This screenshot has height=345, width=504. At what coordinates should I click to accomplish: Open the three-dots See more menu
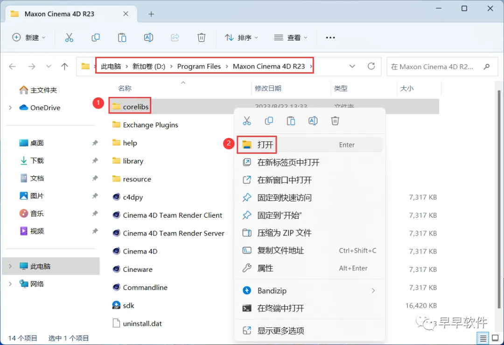(330, 38)
